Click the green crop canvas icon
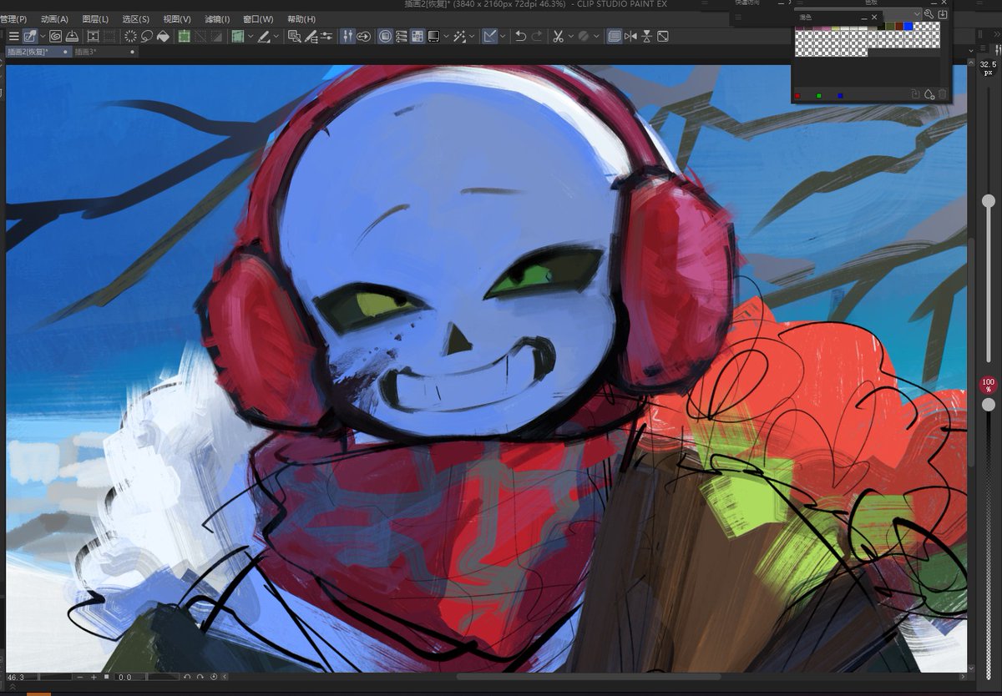The height and width of the screenshot is (696, 1002). pyautogui.click(x=184, y=36)
